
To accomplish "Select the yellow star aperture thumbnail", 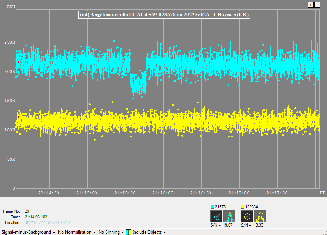I will (247, 216).
